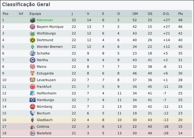Select the Wolfsburgo club logo
Screen dimensions: 194x138
tap(32, 33)
